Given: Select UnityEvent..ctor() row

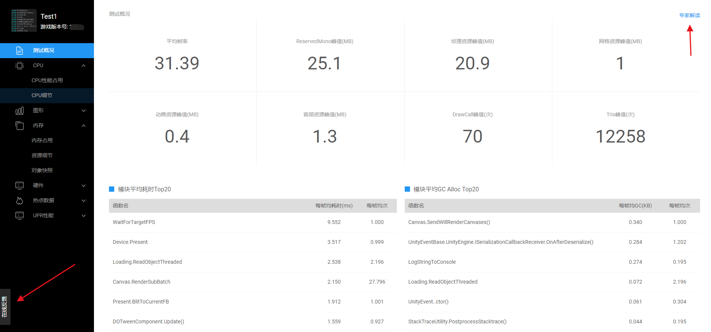Looking at the screenshot, I should click(x=552, y=302).
